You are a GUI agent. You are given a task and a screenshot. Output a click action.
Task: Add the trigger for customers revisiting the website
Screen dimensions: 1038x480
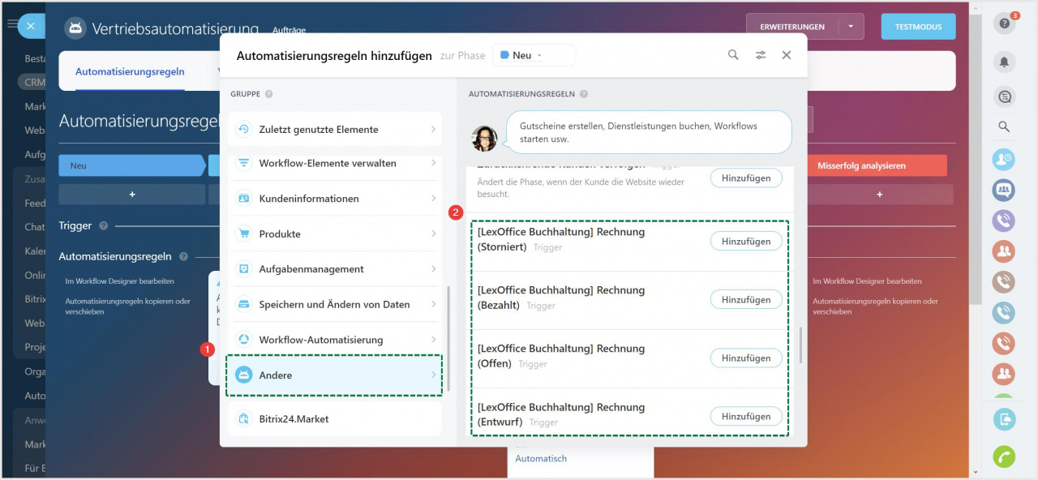(x=746, y=178)
